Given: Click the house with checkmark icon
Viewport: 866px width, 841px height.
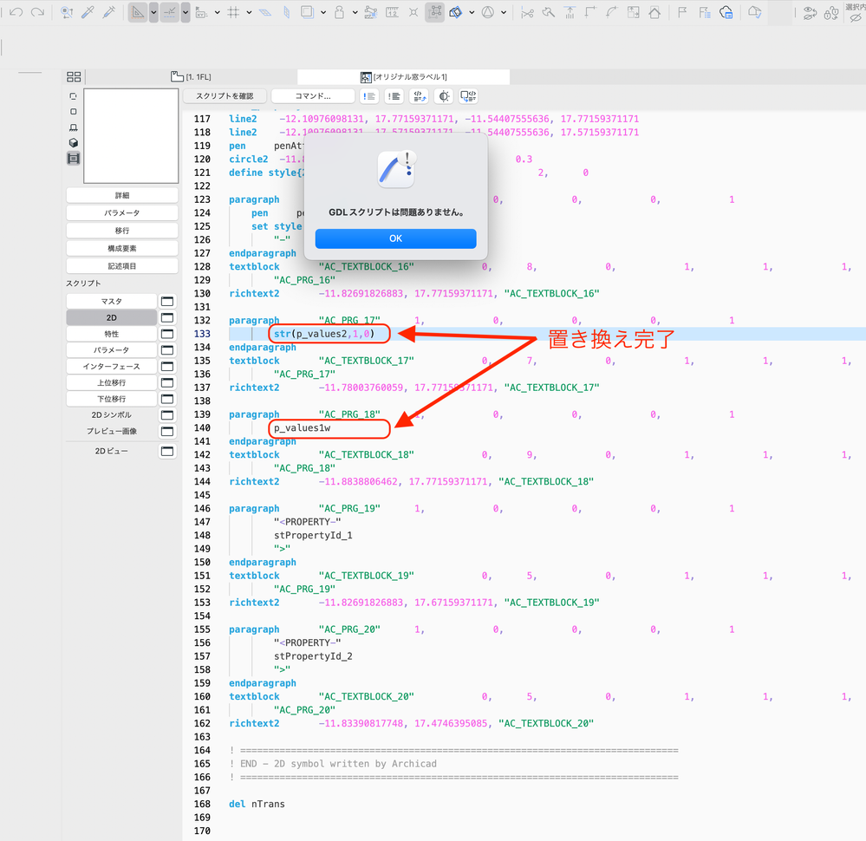Looking at the screenshot, I should (x=754, y=12).
